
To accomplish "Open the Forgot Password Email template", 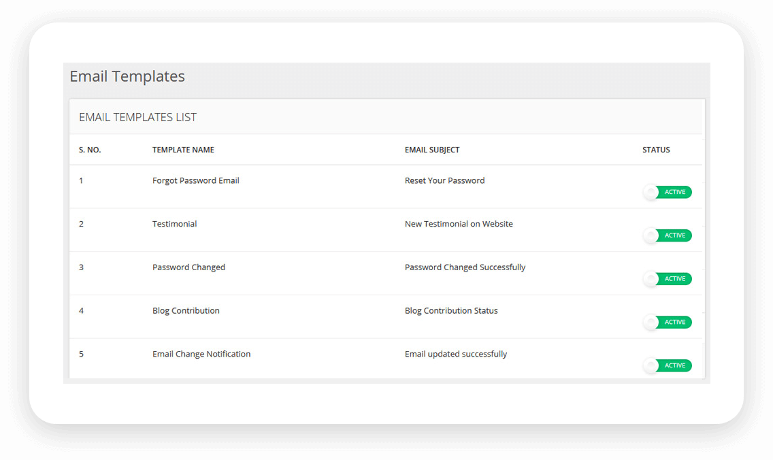I will (x=195, y=180).
